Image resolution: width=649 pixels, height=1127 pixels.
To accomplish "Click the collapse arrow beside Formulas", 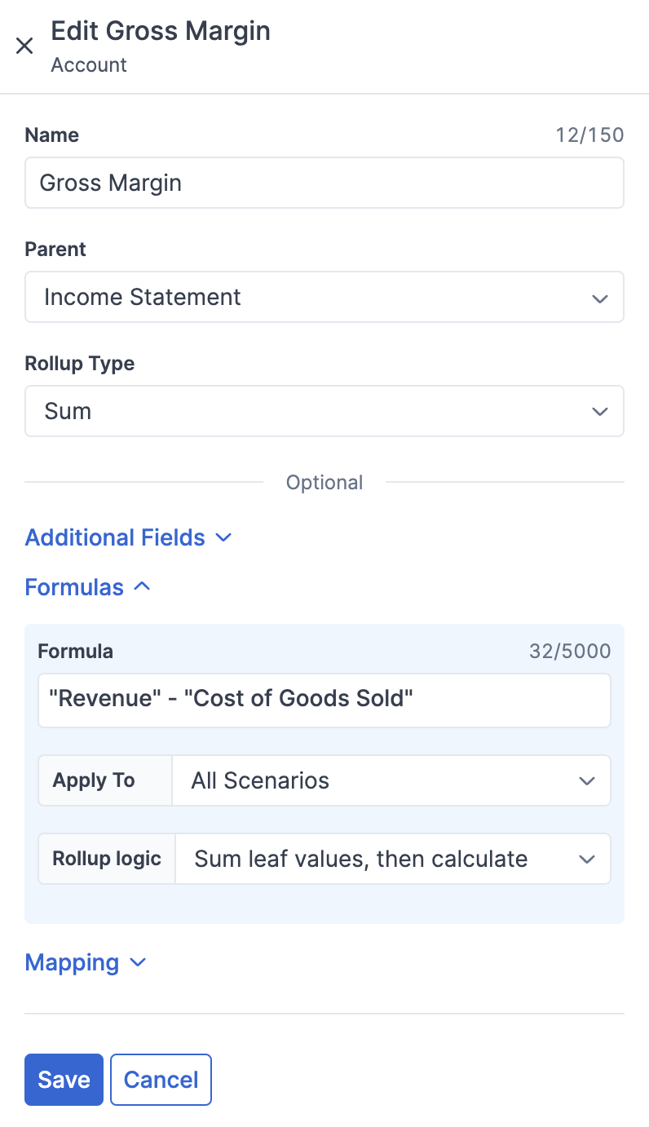I will coord(141,587).
